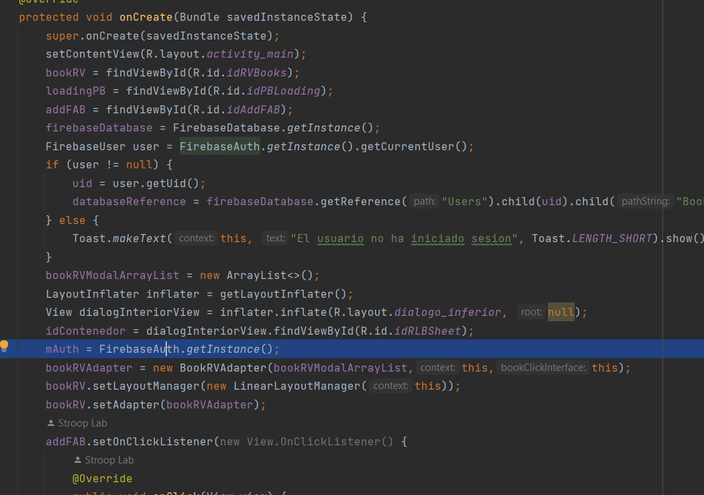Click the getUid method call
Viewport: 704px width, 495px height.
pyautogui.click(x=166, y=184)
